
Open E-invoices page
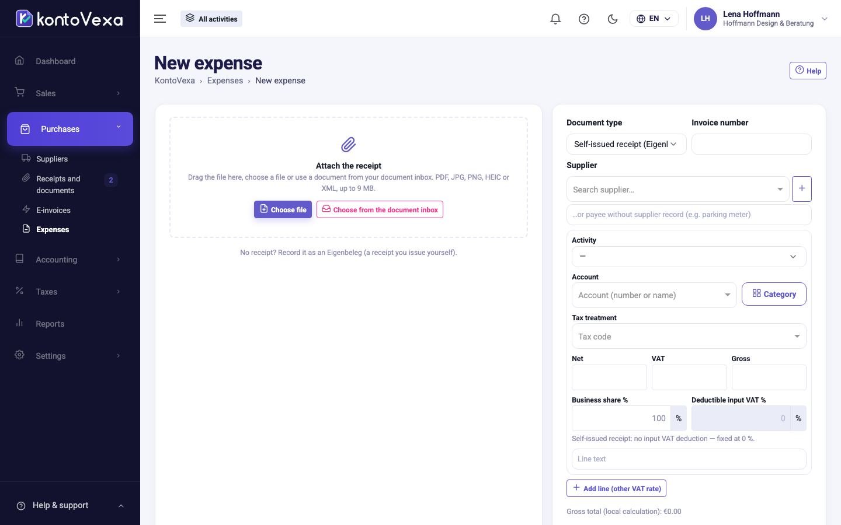[53, 210]
